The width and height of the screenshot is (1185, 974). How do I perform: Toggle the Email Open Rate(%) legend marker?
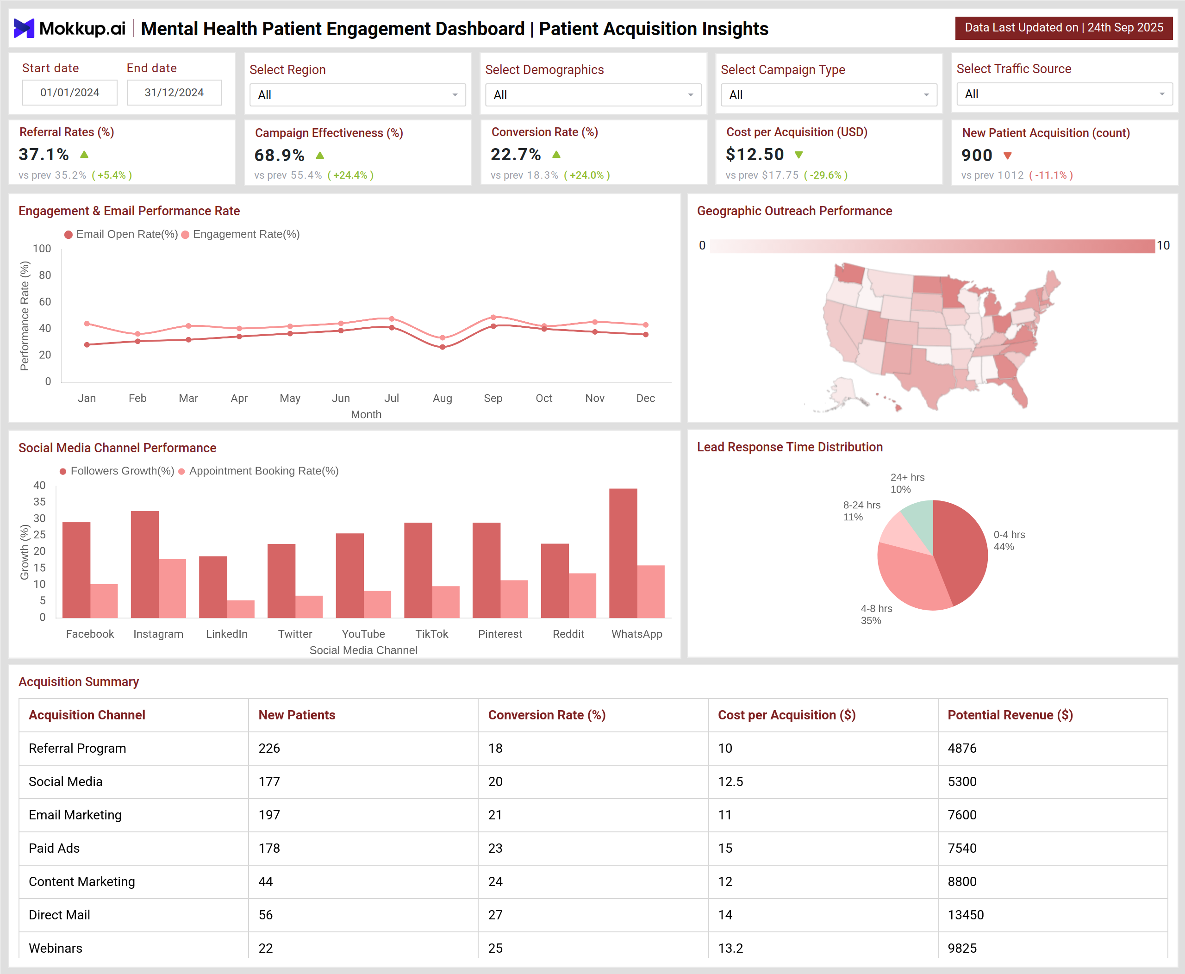coord(69,235)
